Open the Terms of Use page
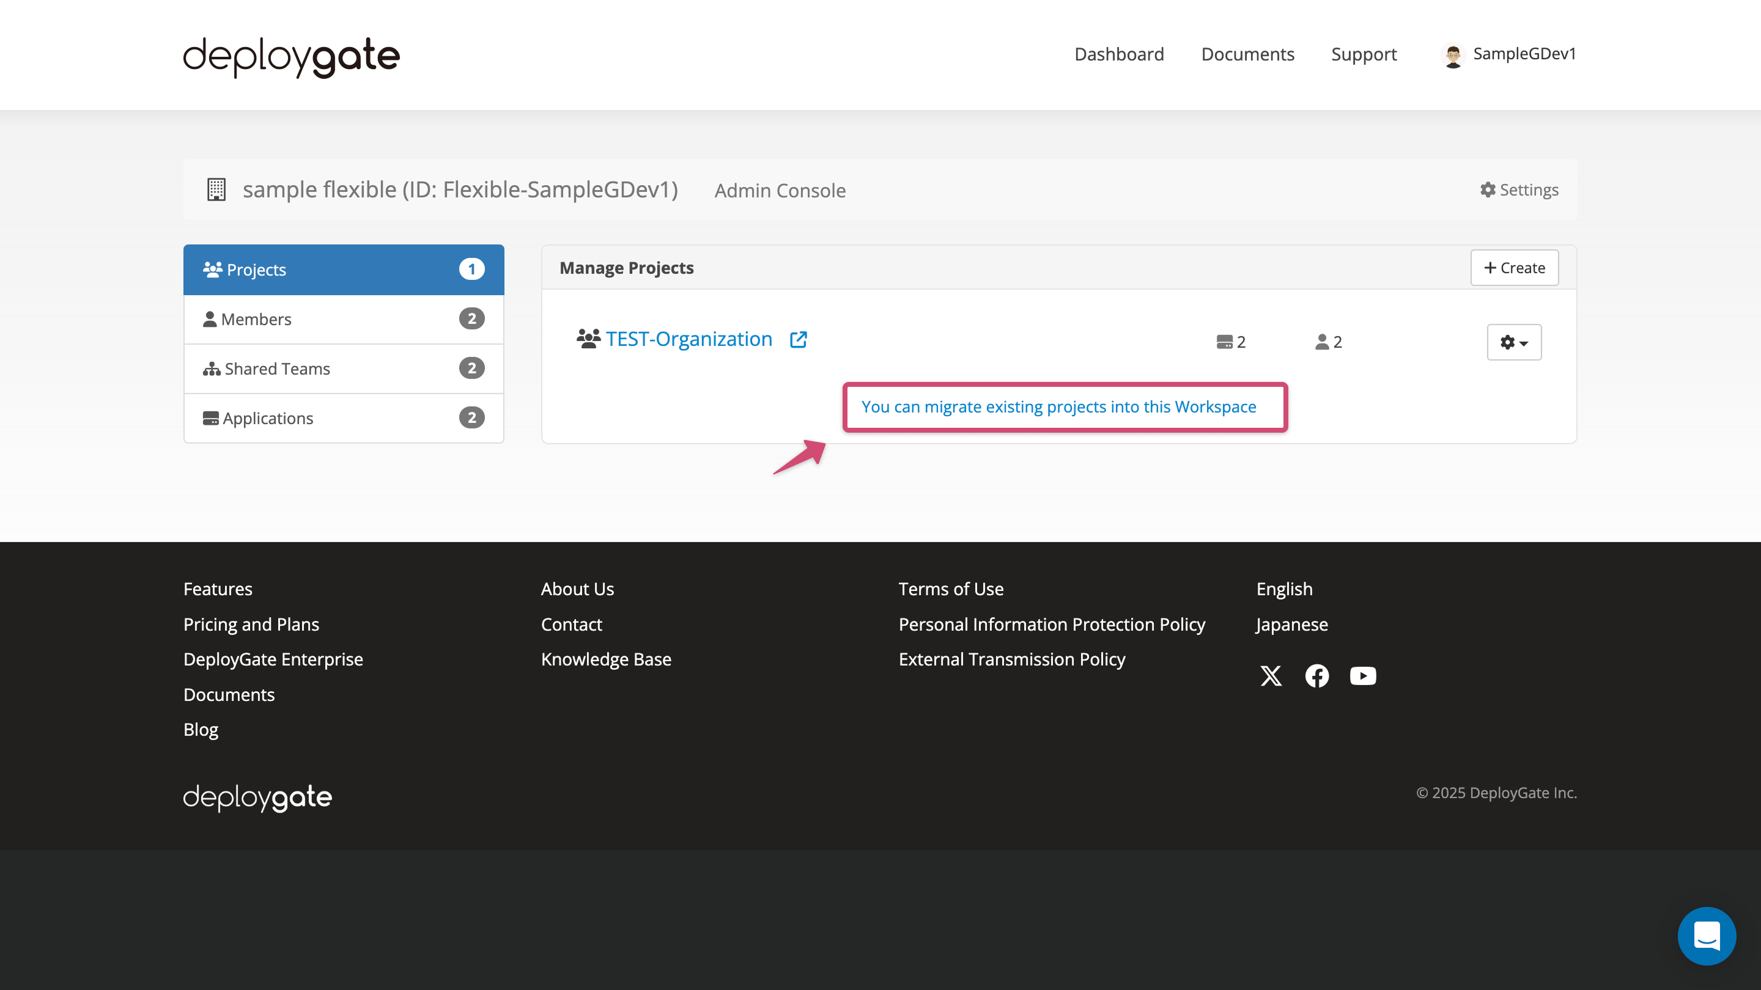Image resolution: width=1761 pixels, height=990 pixels. point(951,588)
